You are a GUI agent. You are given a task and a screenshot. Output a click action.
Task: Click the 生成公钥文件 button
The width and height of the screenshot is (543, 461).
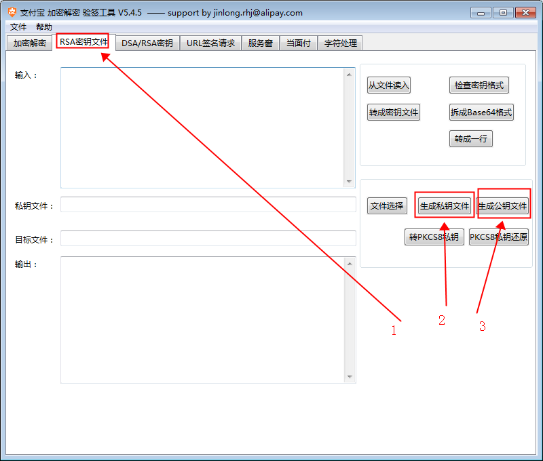tap(502, 206)
